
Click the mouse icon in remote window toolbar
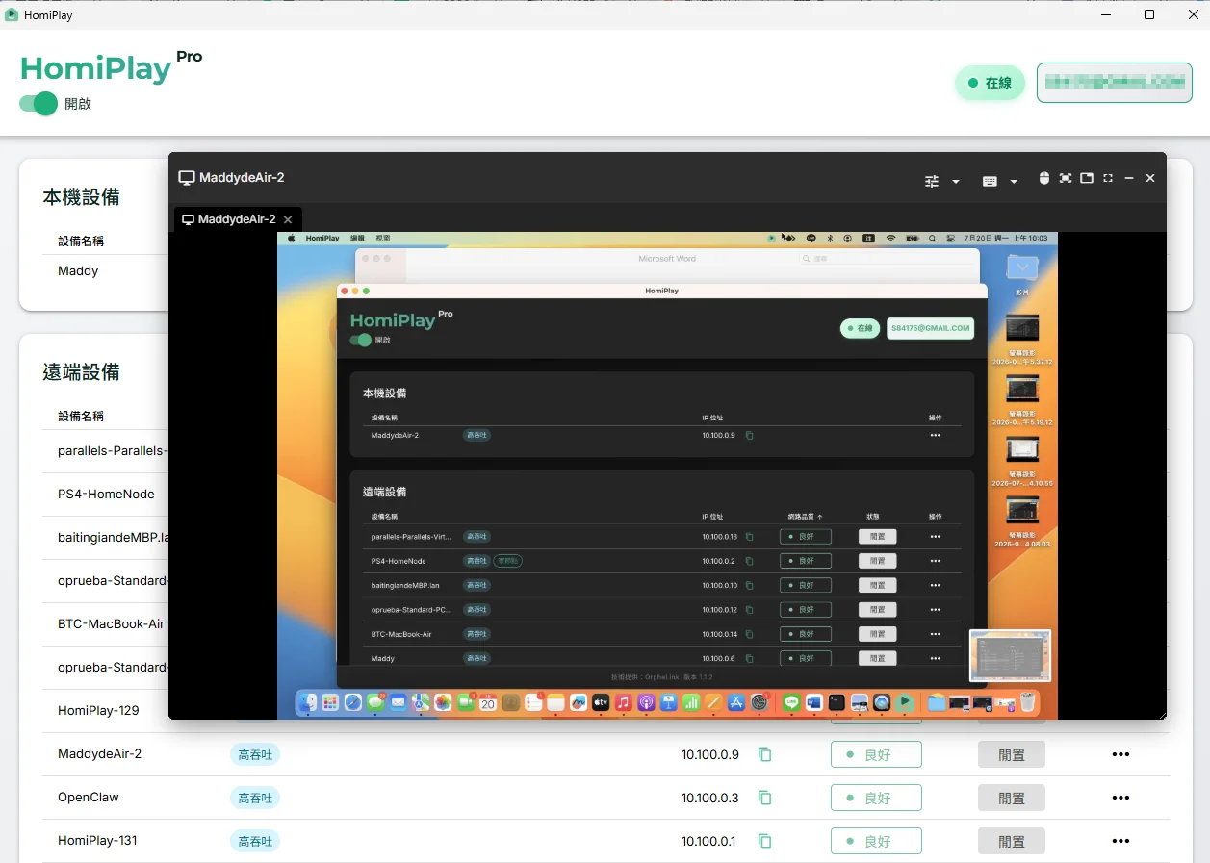1043,178
